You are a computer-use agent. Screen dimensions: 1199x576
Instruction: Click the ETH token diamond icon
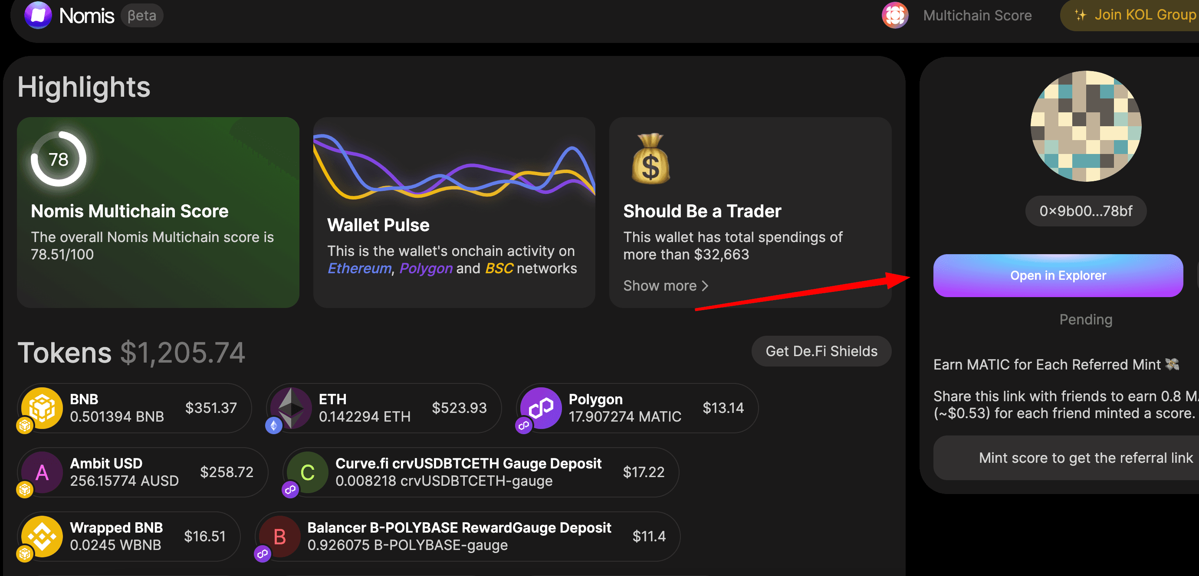coord(291,408)
